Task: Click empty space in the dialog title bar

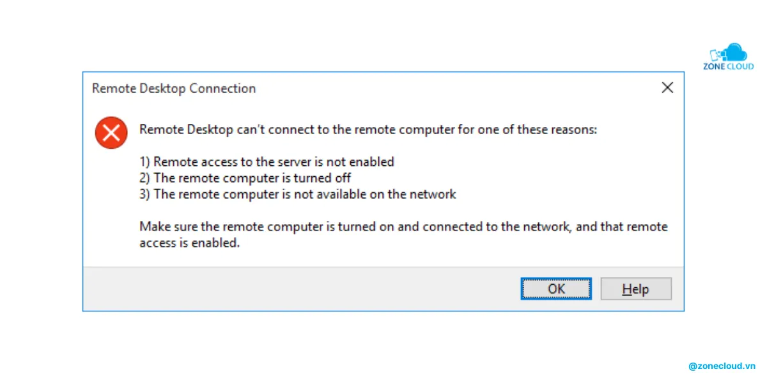Action: point(447,88)
